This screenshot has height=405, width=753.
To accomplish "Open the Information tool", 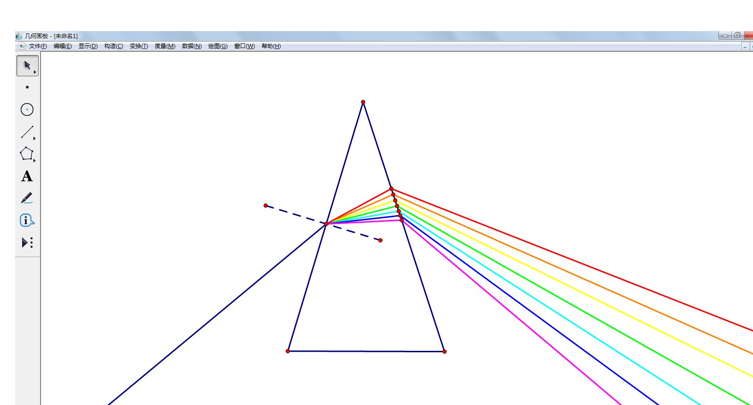I will point(27,220).
